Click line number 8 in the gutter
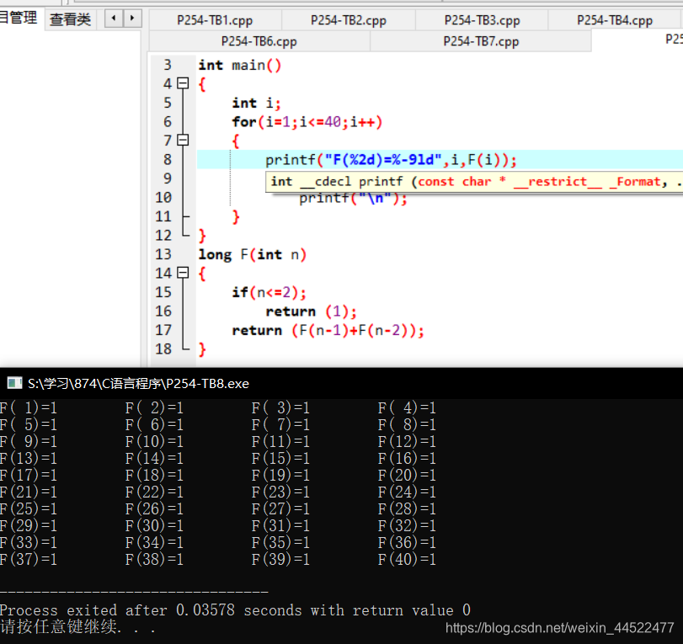683x644 pixels. coord(168,160)
